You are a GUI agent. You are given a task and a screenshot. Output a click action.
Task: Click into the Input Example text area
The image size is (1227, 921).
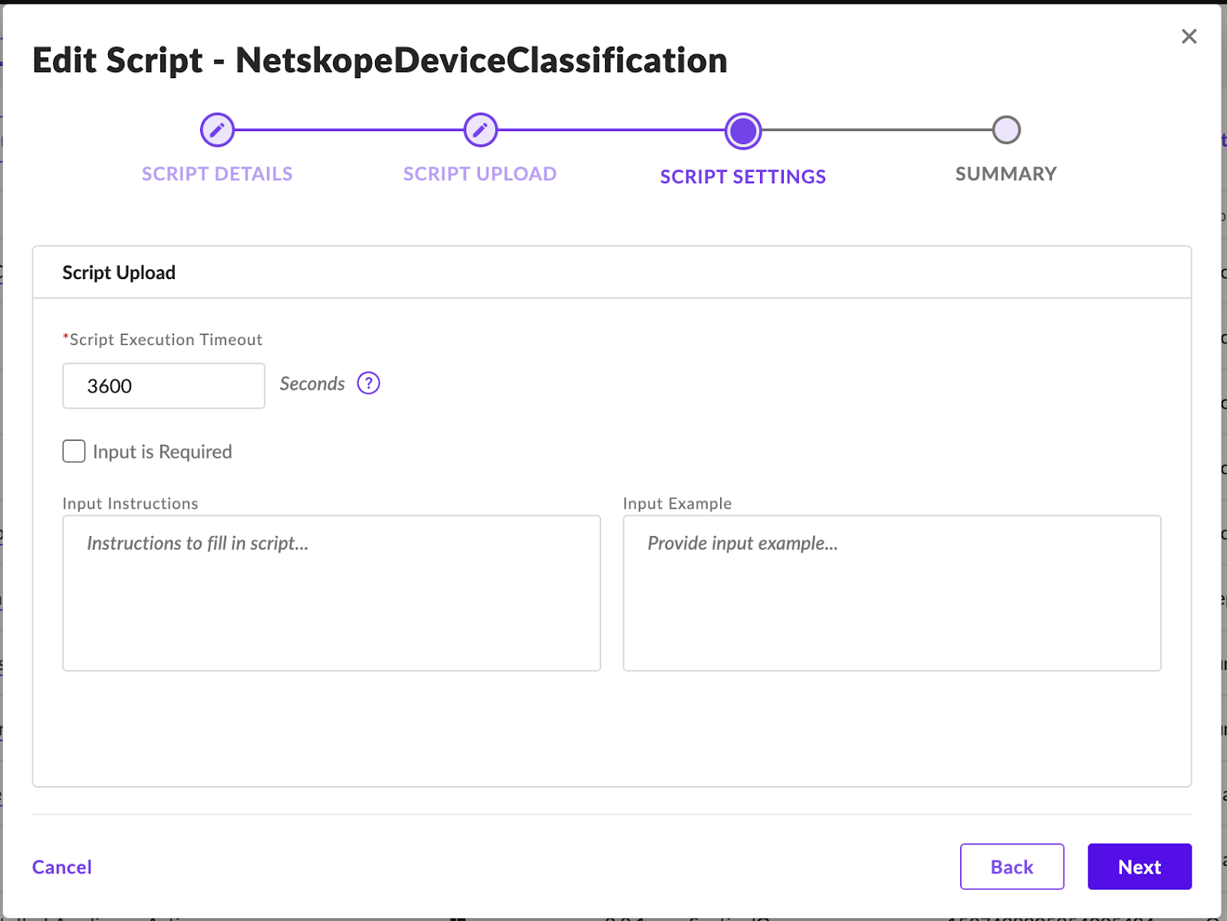coord(892,593)
